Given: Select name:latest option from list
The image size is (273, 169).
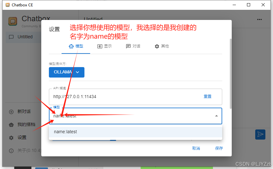Looking at the screenshot, I should click(x=136, y=132).
